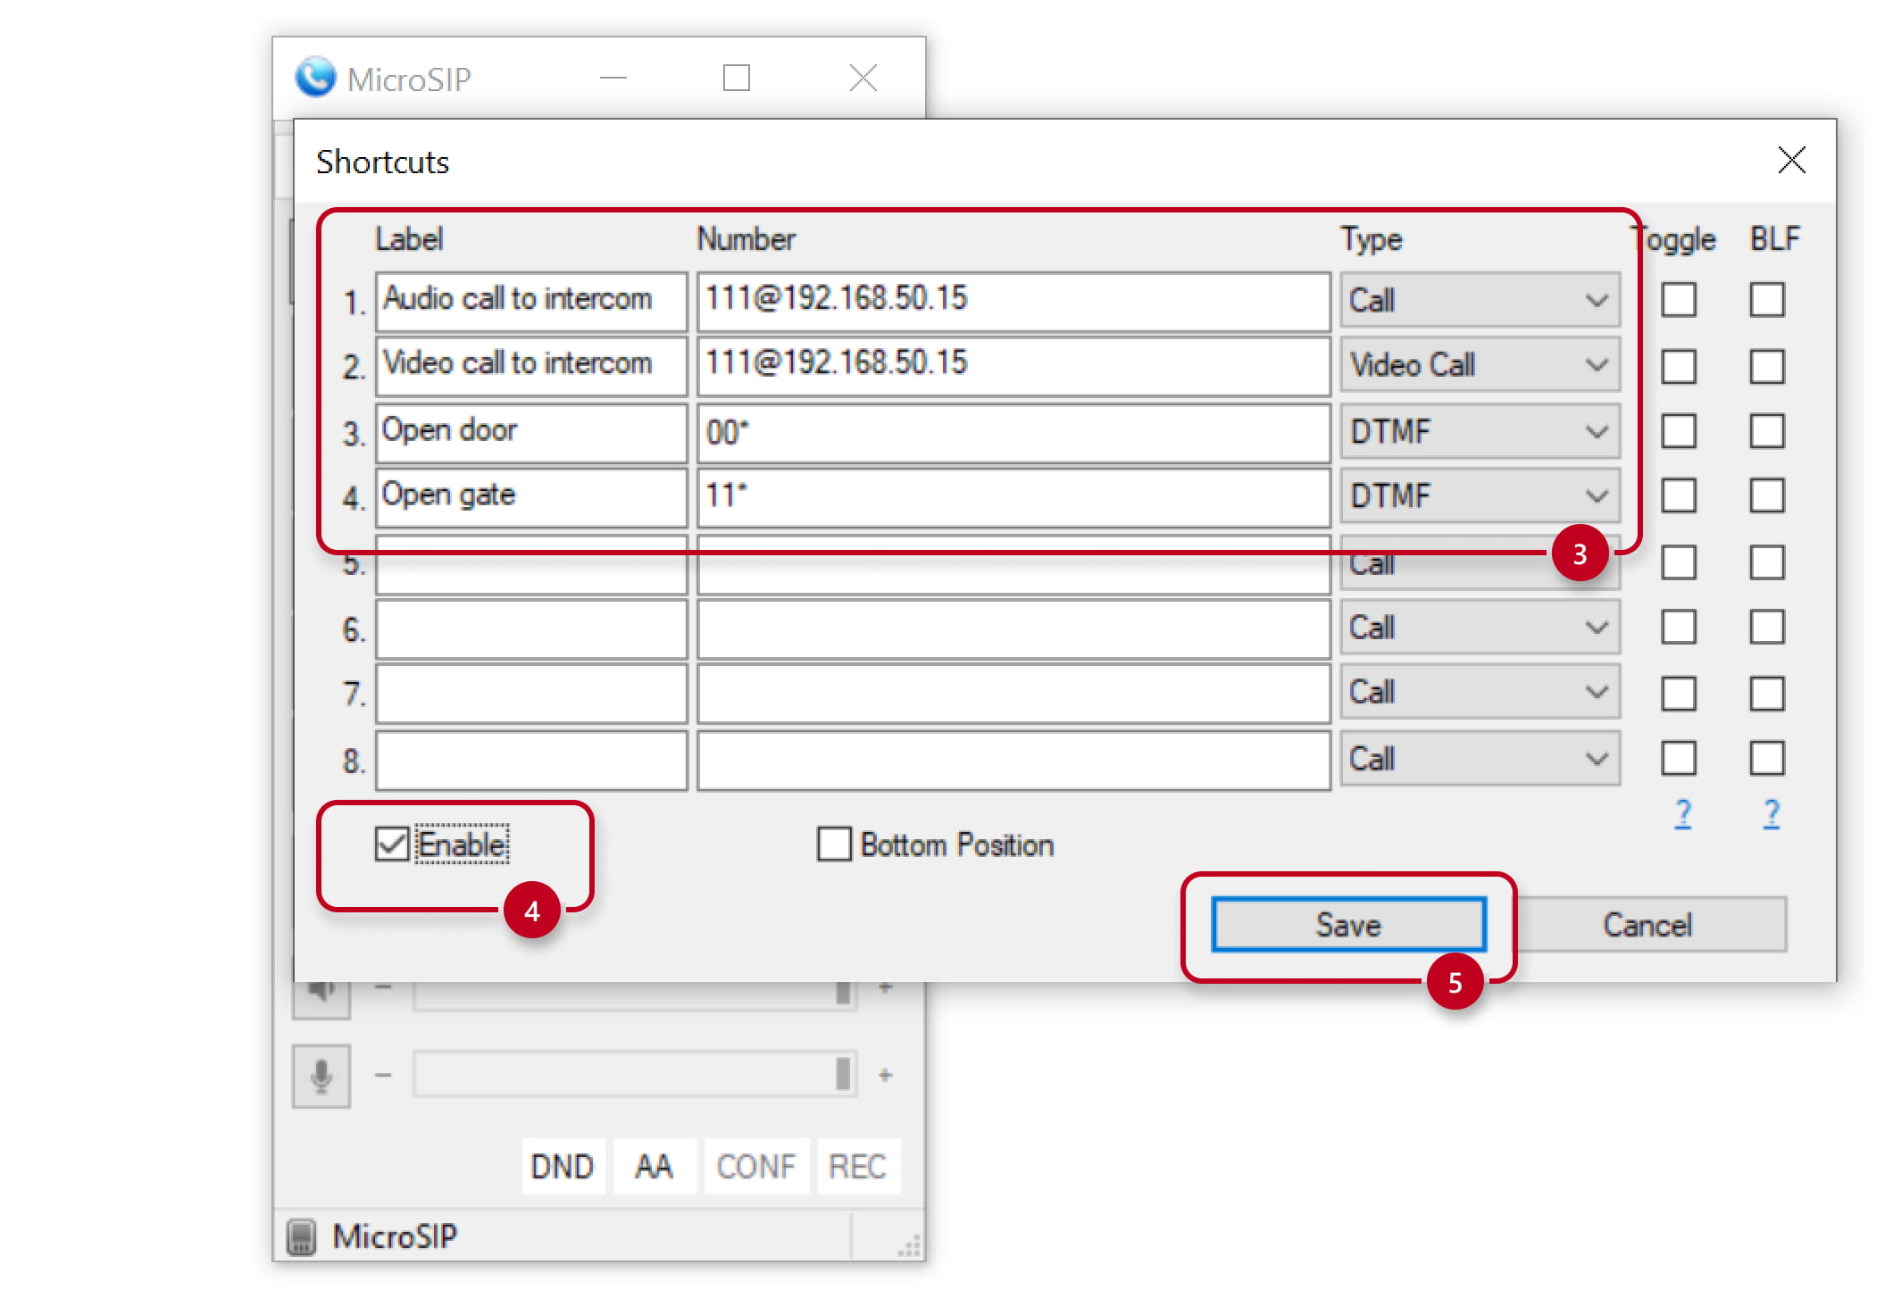The width and height of the screenshot is (1893, 1298).
Task: Click the Number field containing 11*
Action: [x=1013, y=497]
